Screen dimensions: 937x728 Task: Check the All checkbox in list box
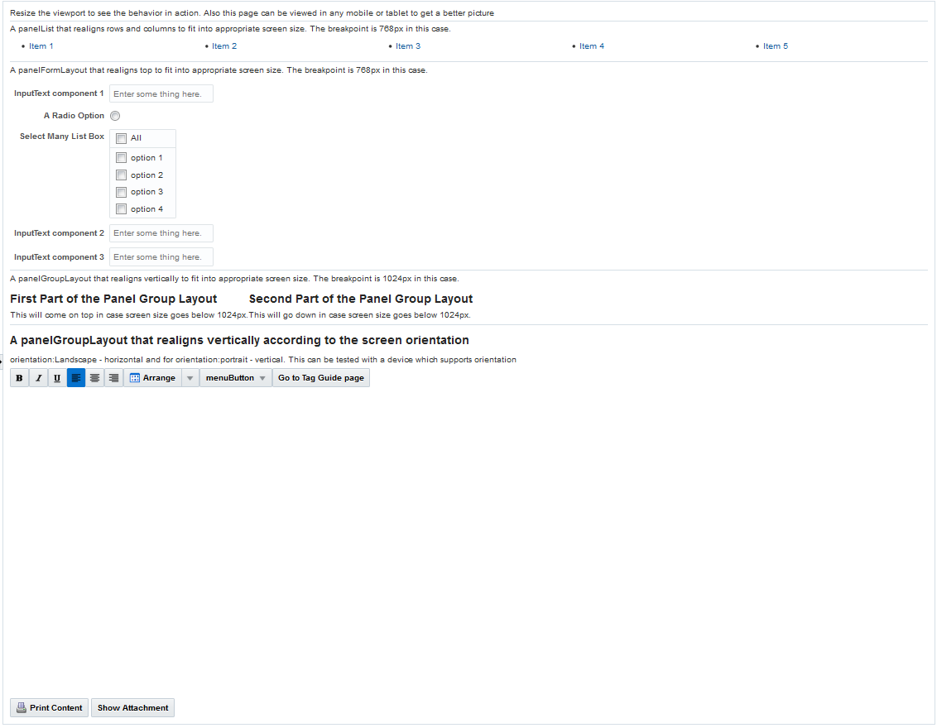click(122, 138)
